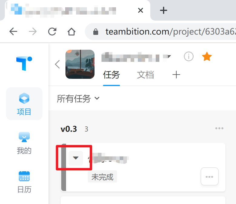Click the collapse chevron beside project thumbnail
The width and height of the screenshot is (236, 204).
click(57, 64)
